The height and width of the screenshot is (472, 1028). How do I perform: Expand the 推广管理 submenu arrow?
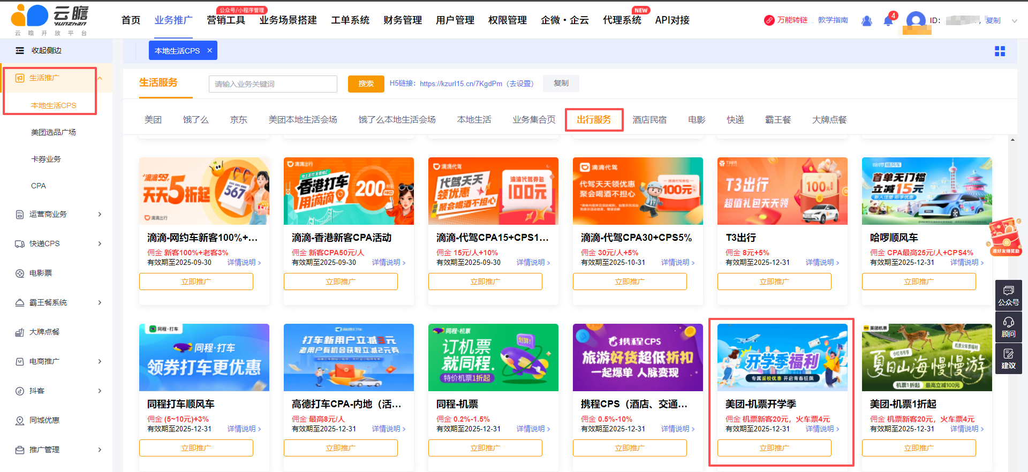(100, 450)
